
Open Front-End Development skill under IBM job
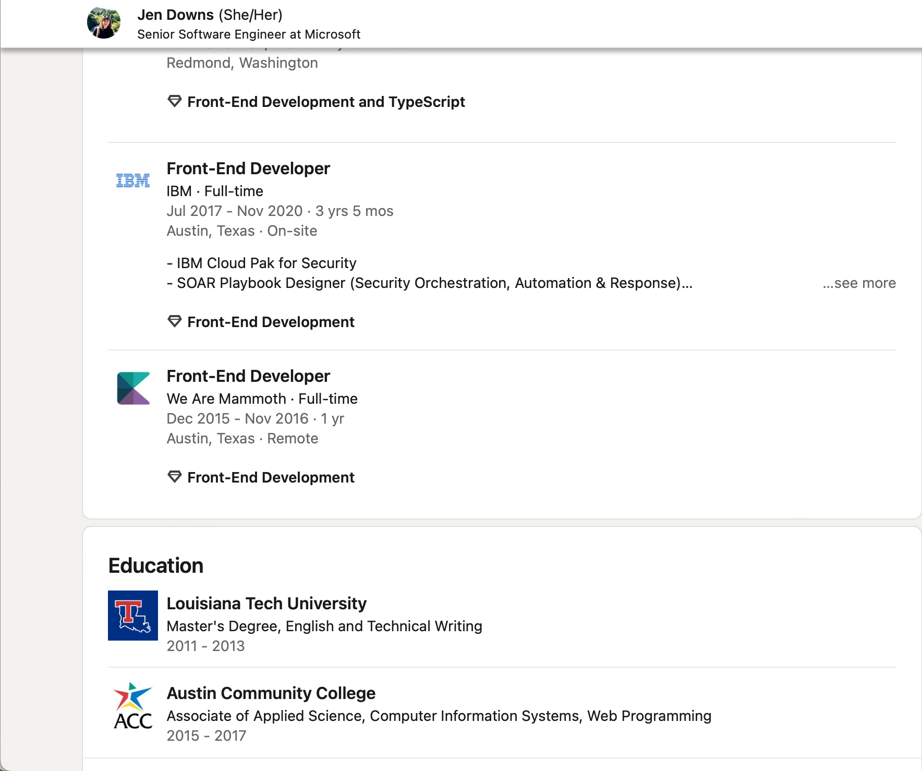(x=271, y=322)
